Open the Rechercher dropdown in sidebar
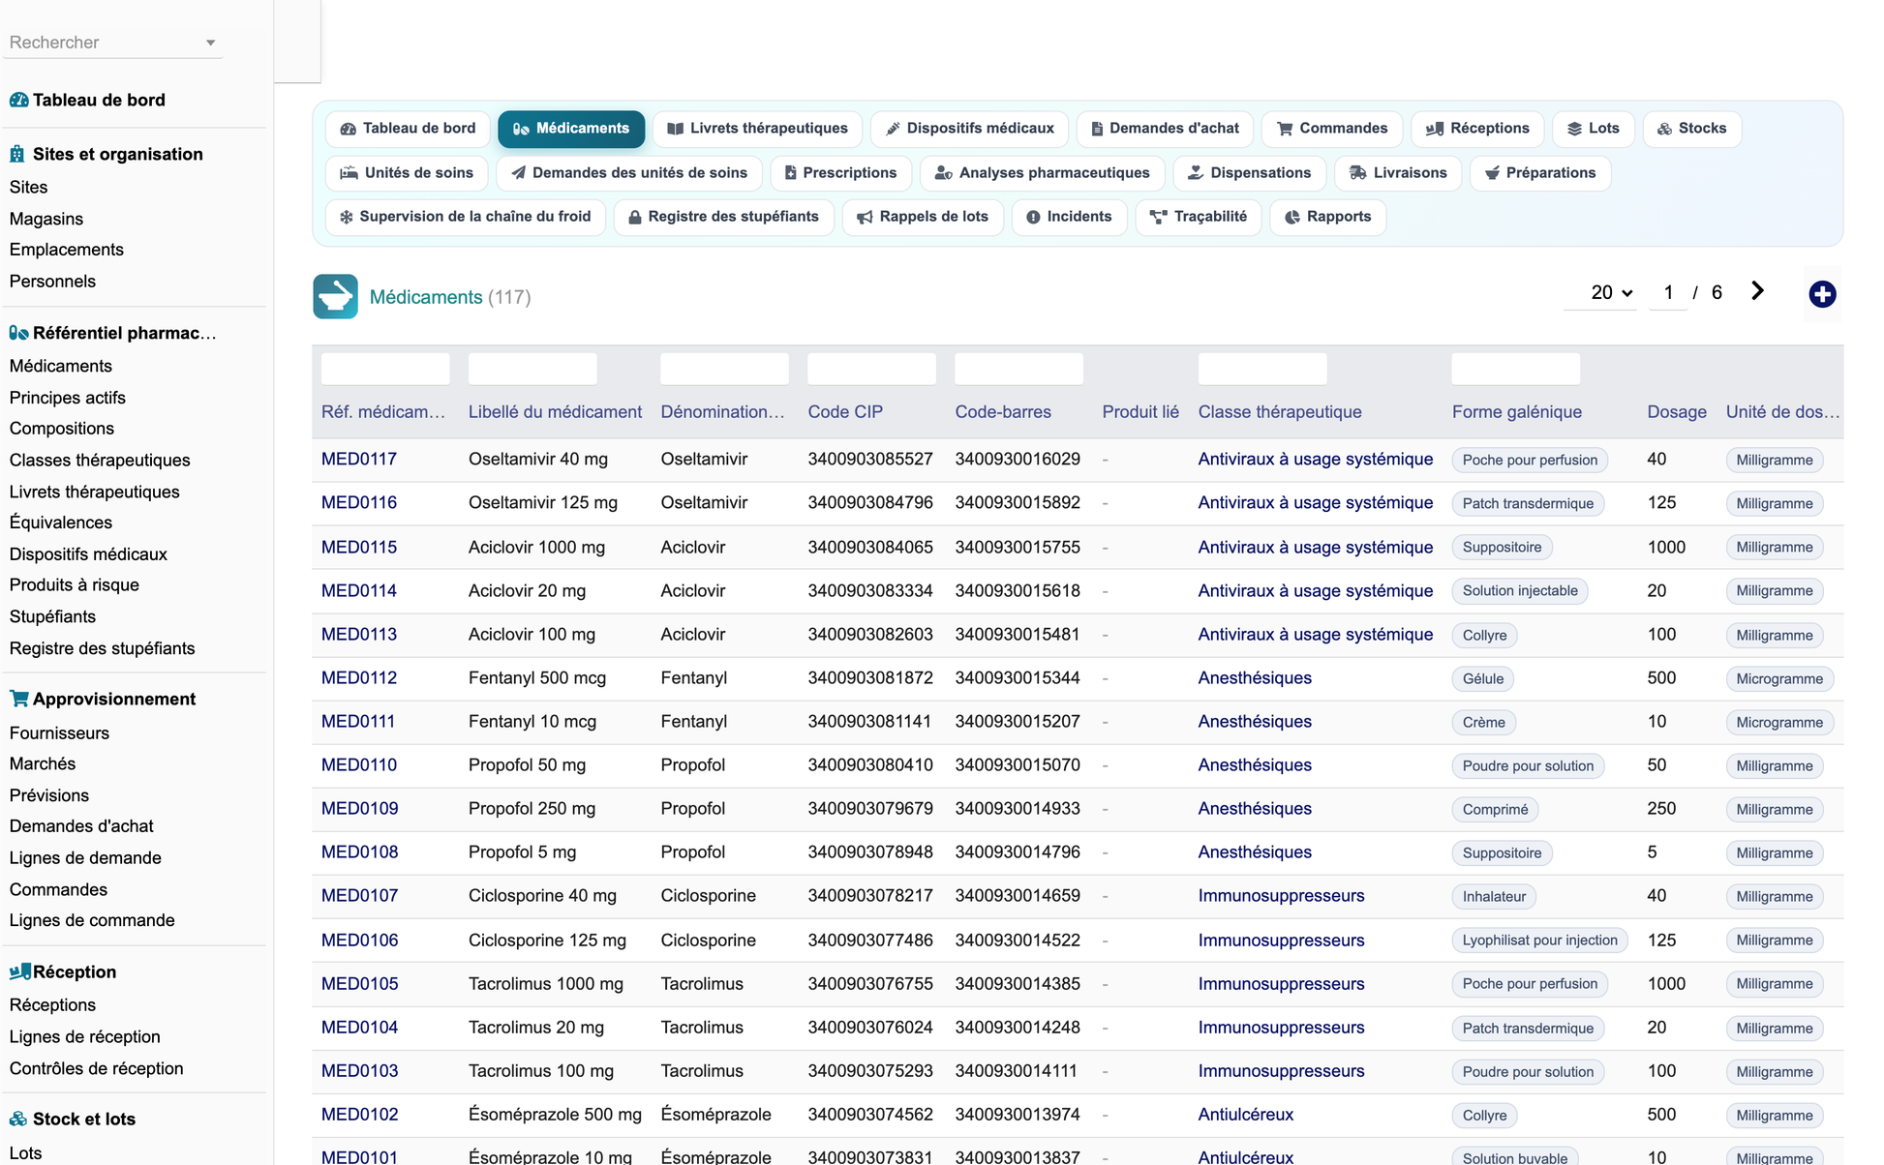The image size is (1884, 1165). 113,43
